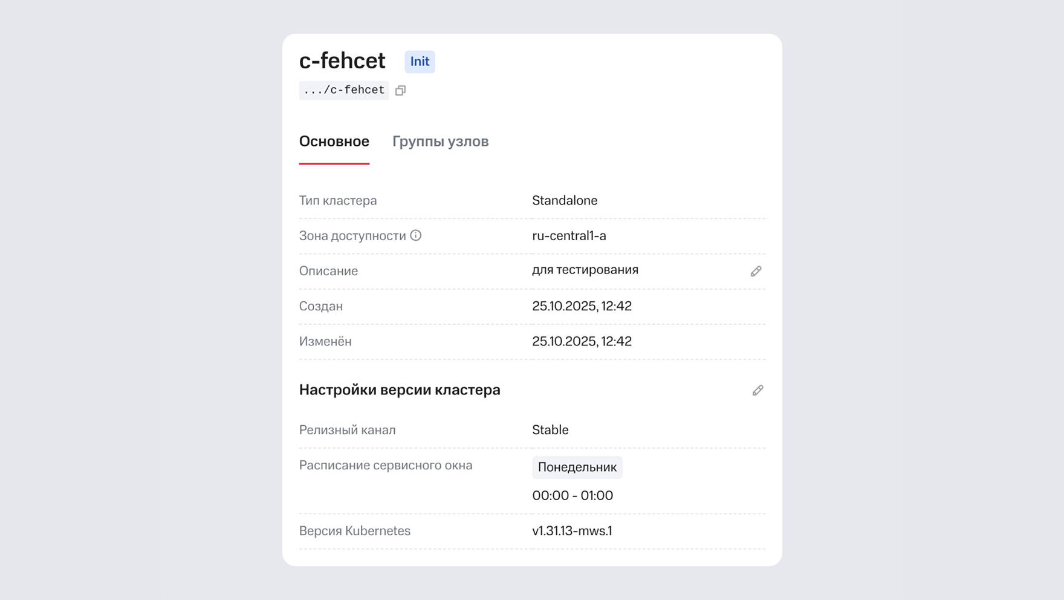Click the creation date 25.10.2025, 12:42
Screen dimensions: 1064x600
tap(582, 306)
